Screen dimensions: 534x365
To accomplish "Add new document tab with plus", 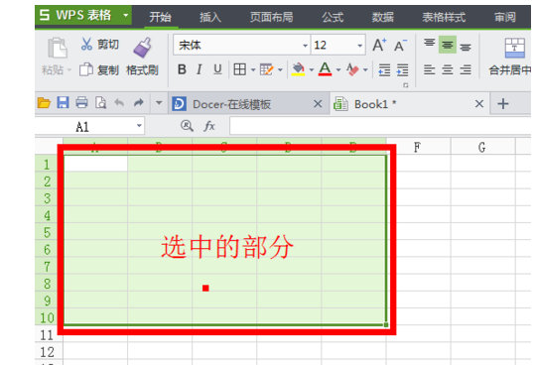I will (x=503, y=103).
